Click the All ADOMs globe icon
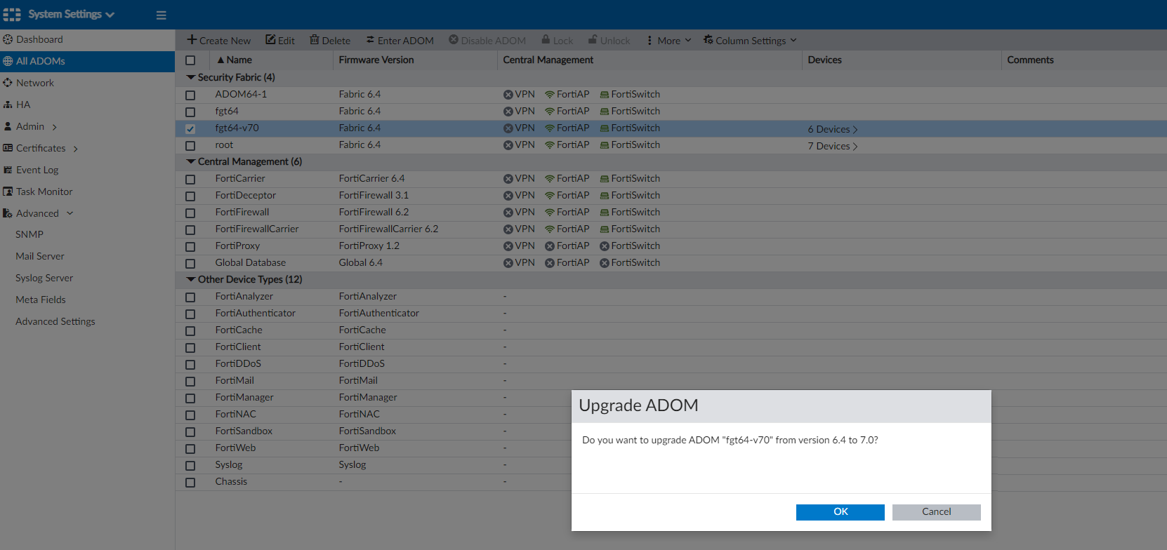The height and width of the screenshot is (550, 1167). [x=8, y=61]
